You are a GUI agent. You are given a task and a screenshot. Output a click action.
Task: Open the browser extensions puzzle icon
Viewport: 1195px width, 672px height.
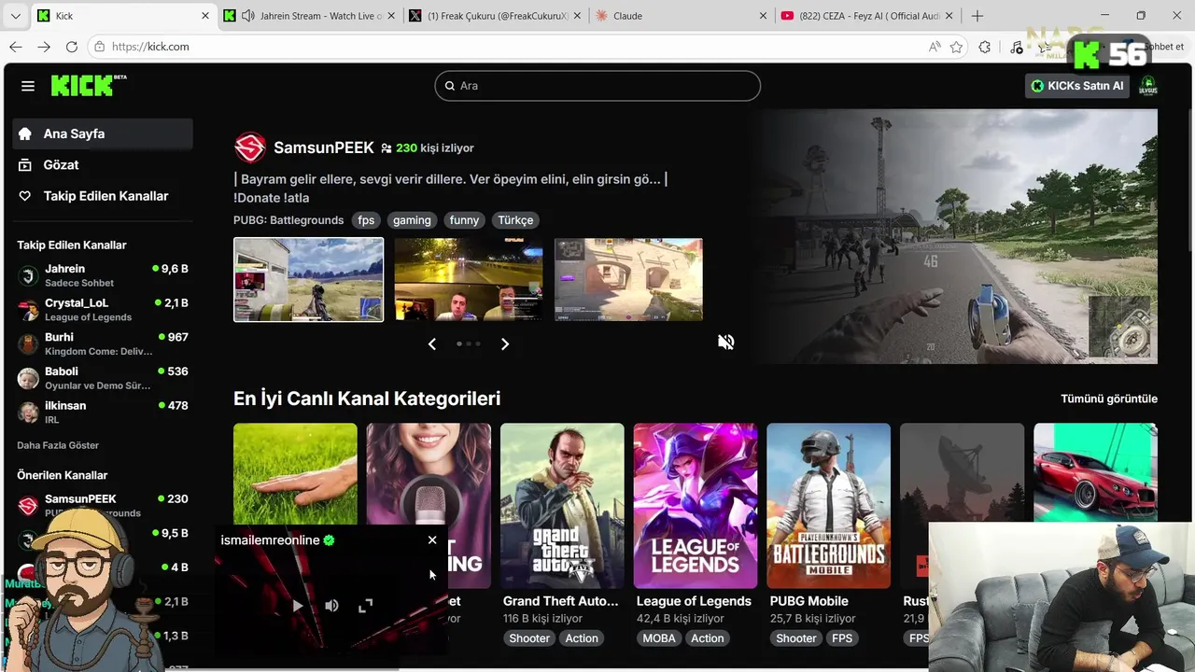coord(985,47)
